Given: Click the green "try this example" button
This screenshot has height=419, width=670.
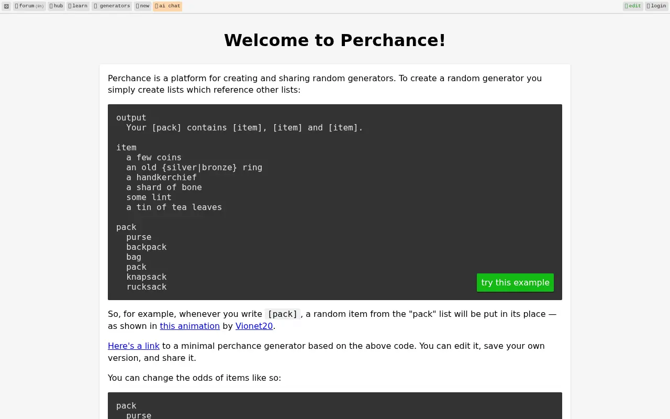Looking at the screenshot, I should click(515, 282).
